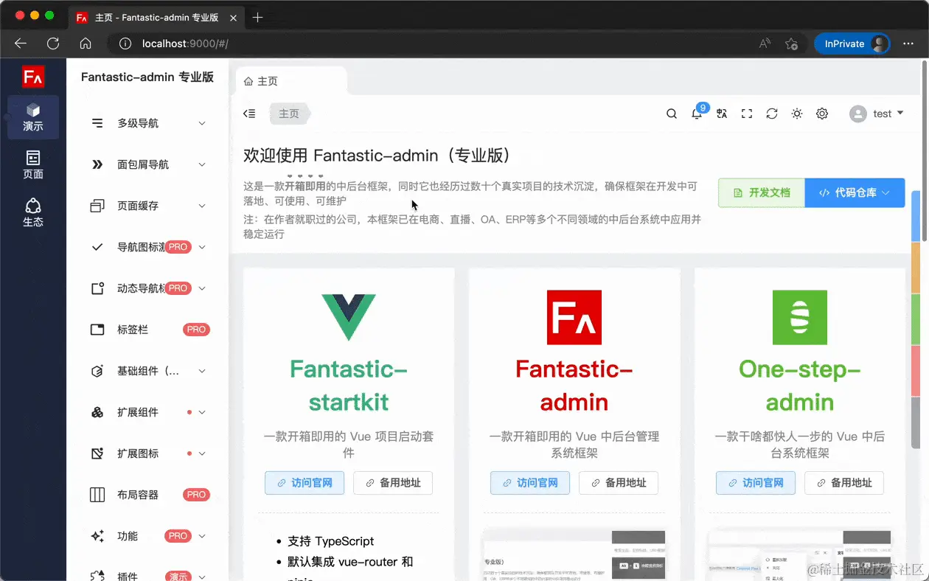The width and height of the screenshot is (929, 581).
Task: Click 访问官网 on Fantastic-admin card
Action: (x=530, y=483)
